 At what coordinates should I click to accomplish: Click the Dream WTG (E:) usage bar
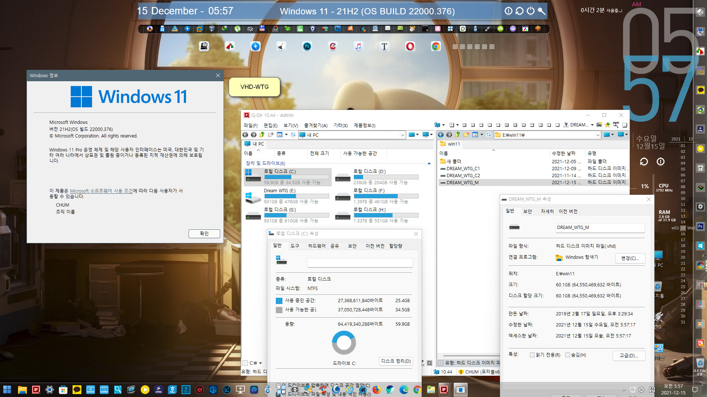(296, 196)
